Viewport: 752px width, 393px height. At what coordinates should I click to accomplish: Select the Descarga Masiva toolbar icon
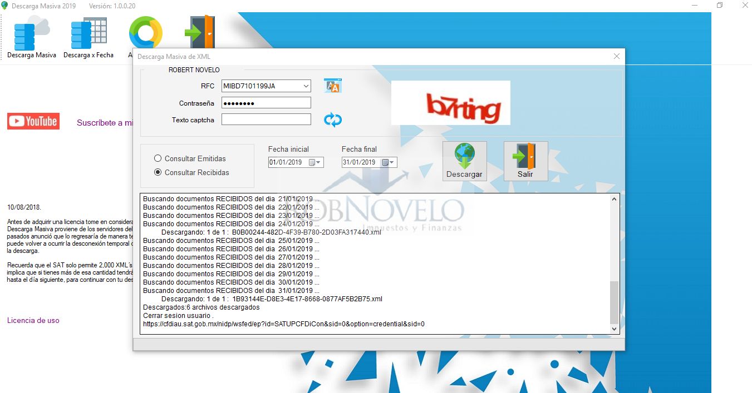point(31,34)
